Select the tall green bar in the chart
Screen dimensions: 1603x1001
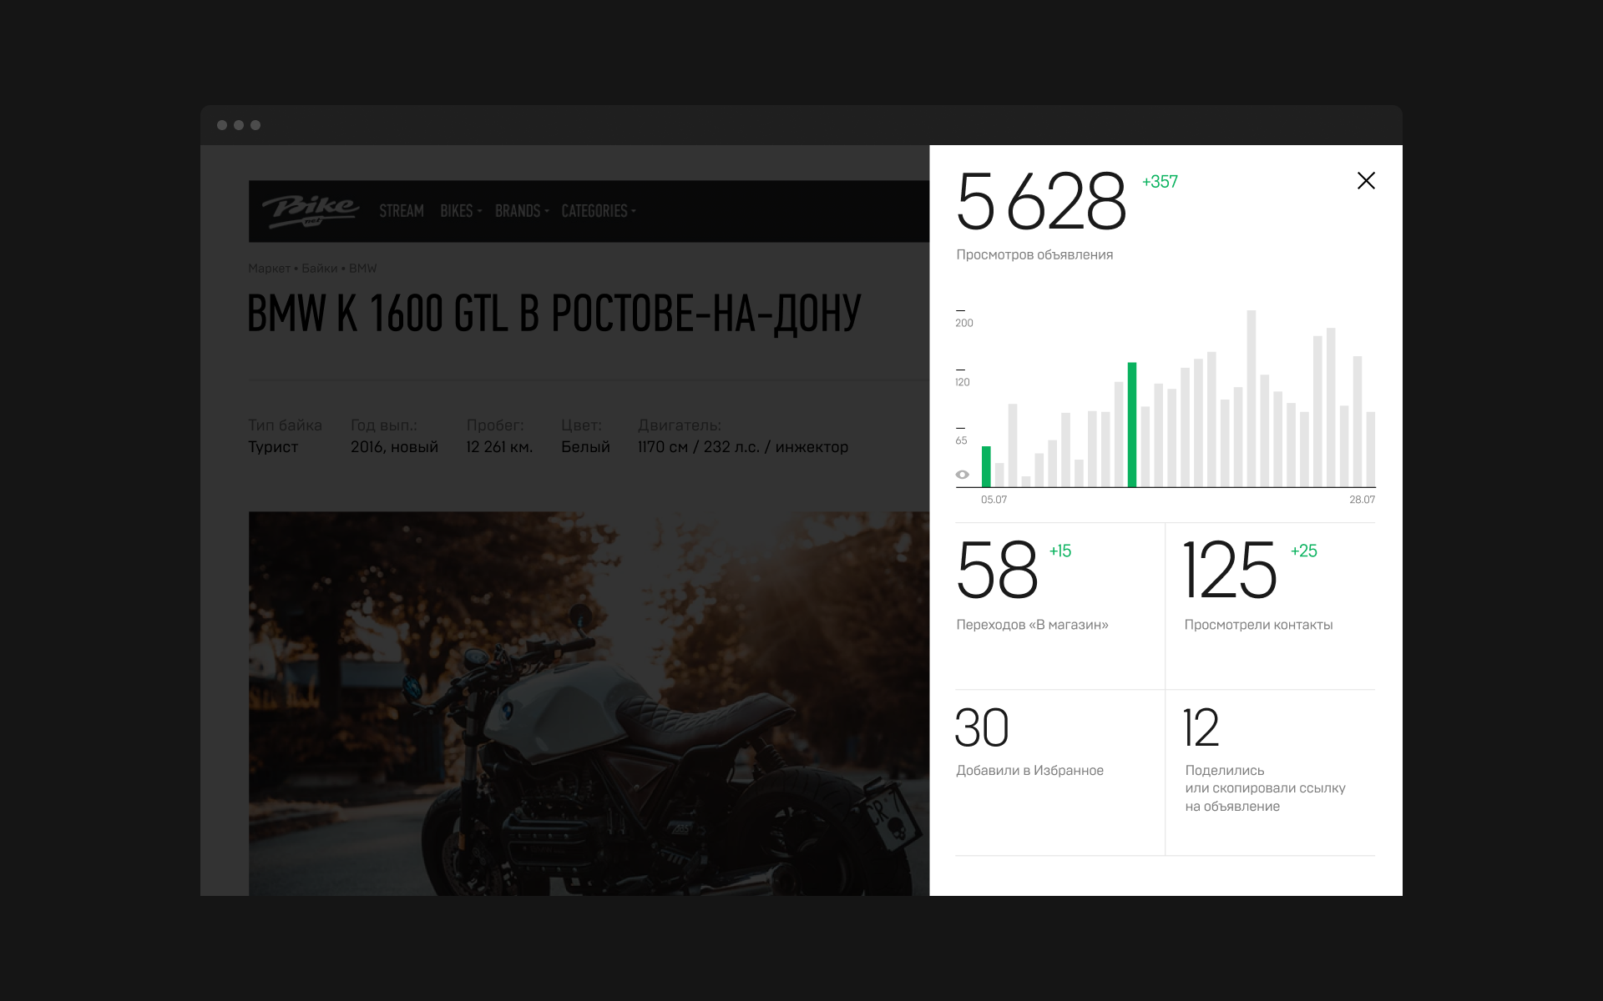tap(1132, 425)
